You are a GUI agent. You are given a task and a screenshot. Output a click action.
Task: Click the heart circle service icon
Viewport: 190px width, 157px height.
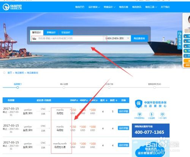coord(162,114)
